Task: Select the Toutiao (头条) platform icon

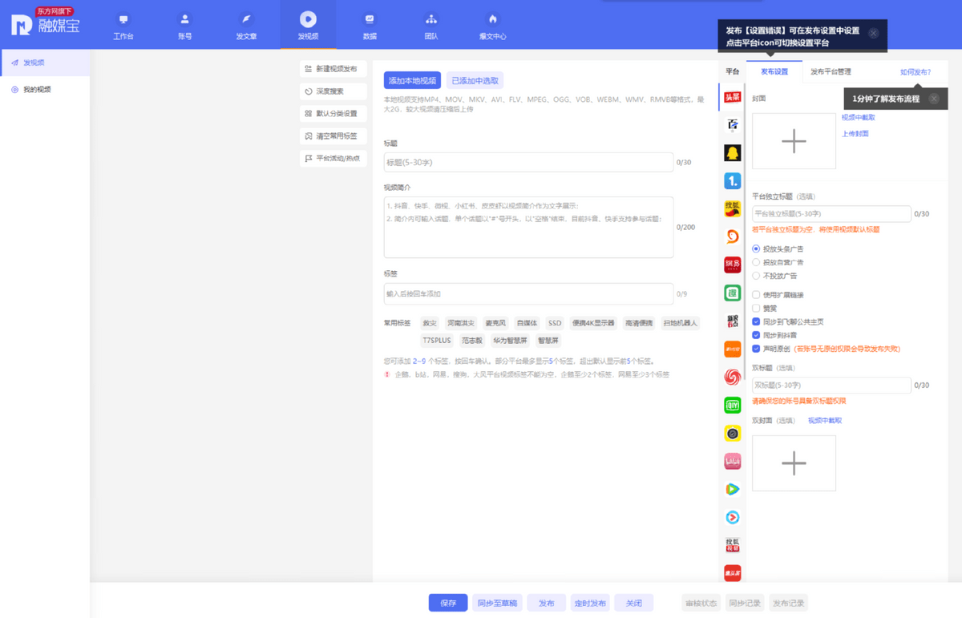Action: tap(732, 97)
